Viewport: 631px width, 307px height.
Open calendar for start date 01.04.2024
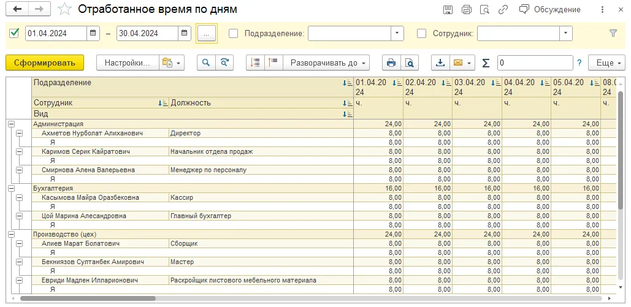click(x=93, y=33)
